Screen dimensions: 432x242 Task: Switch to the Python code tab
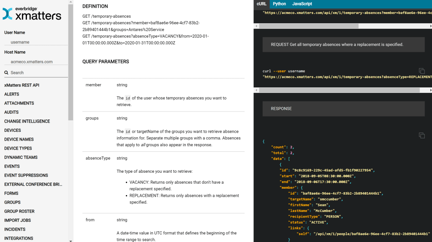279,4
